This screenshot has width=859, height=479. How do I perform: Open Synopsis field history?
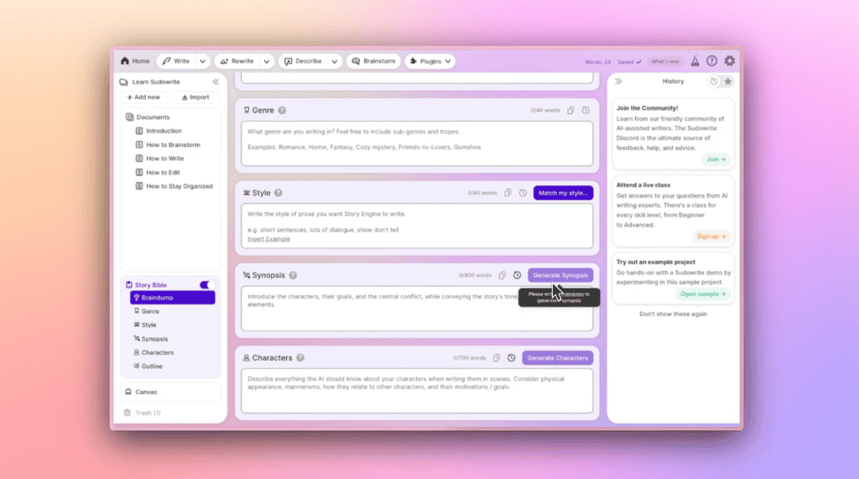[517, 275]
